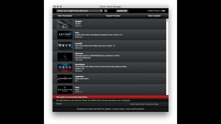Click the green 'Set which theme to use next boot' note

coord(93,100)
